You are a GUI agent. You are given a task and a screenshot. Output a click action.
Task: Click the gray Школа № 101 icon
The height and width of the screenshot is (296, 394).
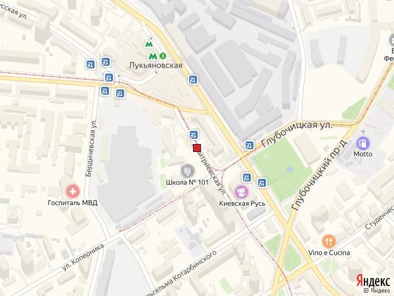tap(188, 171)
